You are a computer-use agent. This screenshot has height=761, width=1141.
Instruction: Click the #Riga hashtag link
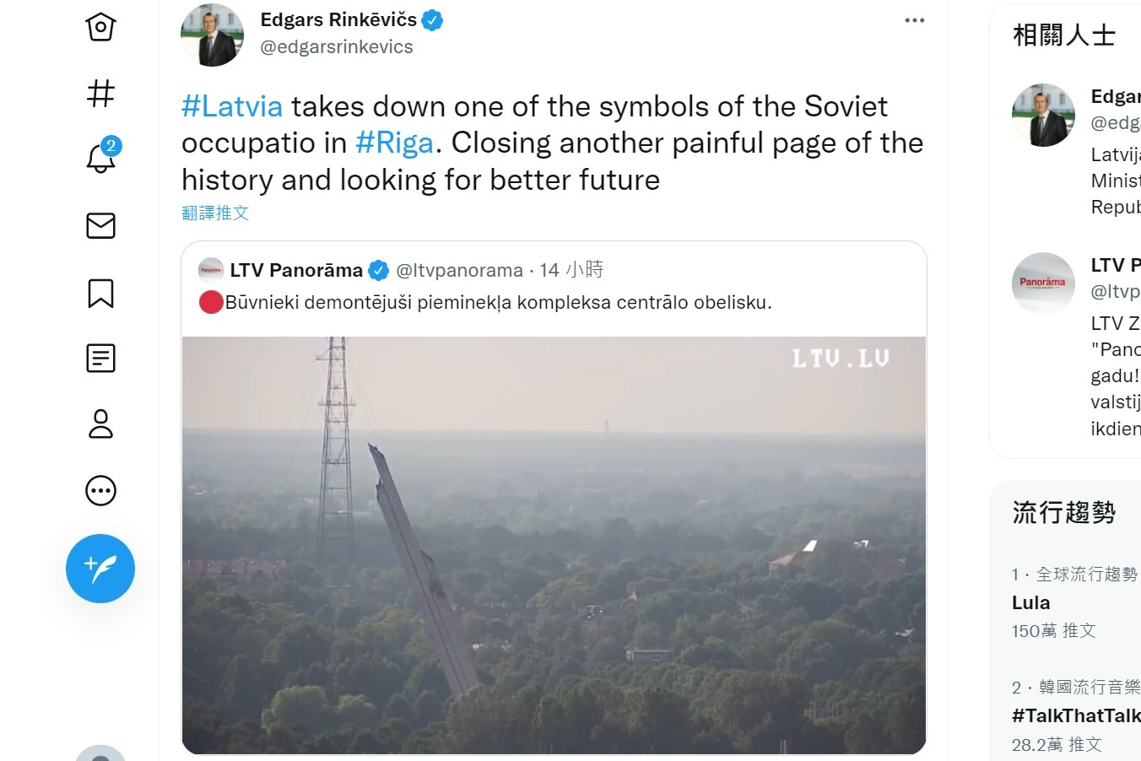(394, 143)
